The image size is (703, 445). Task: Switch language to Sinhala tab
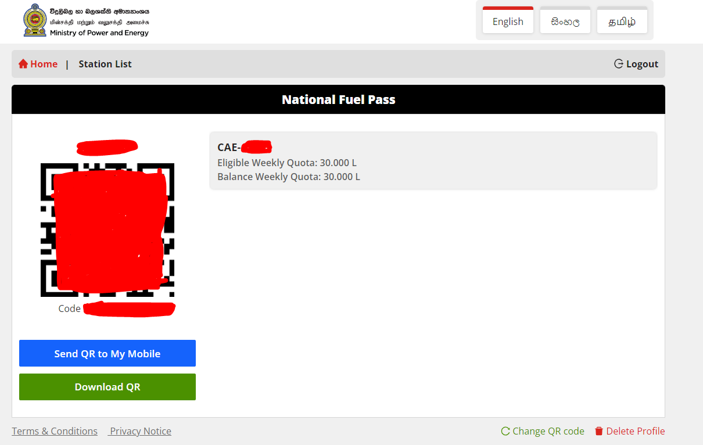click(565, 20)
